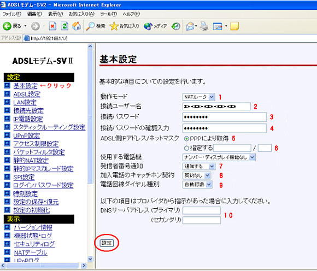
Task: Select the 指定する radio button
Action: 186,148
